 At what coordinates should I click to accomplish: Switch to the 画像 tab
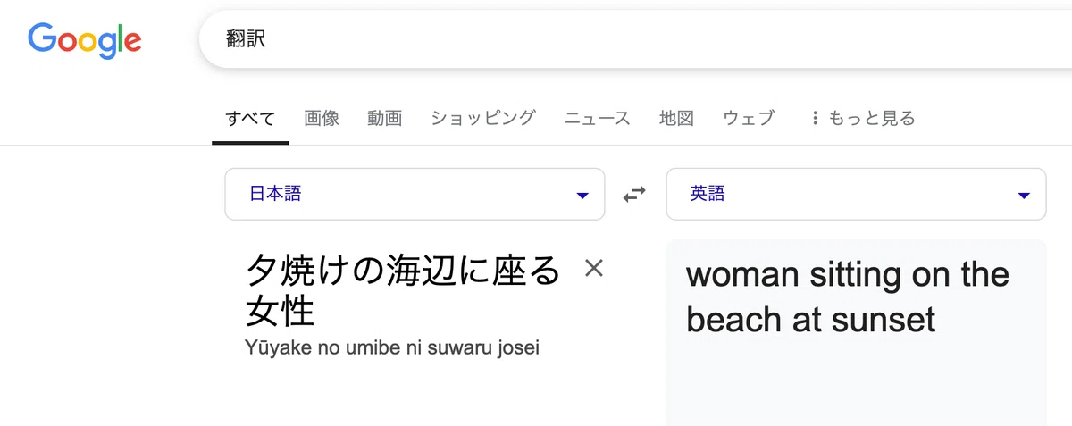click(322, 118)
